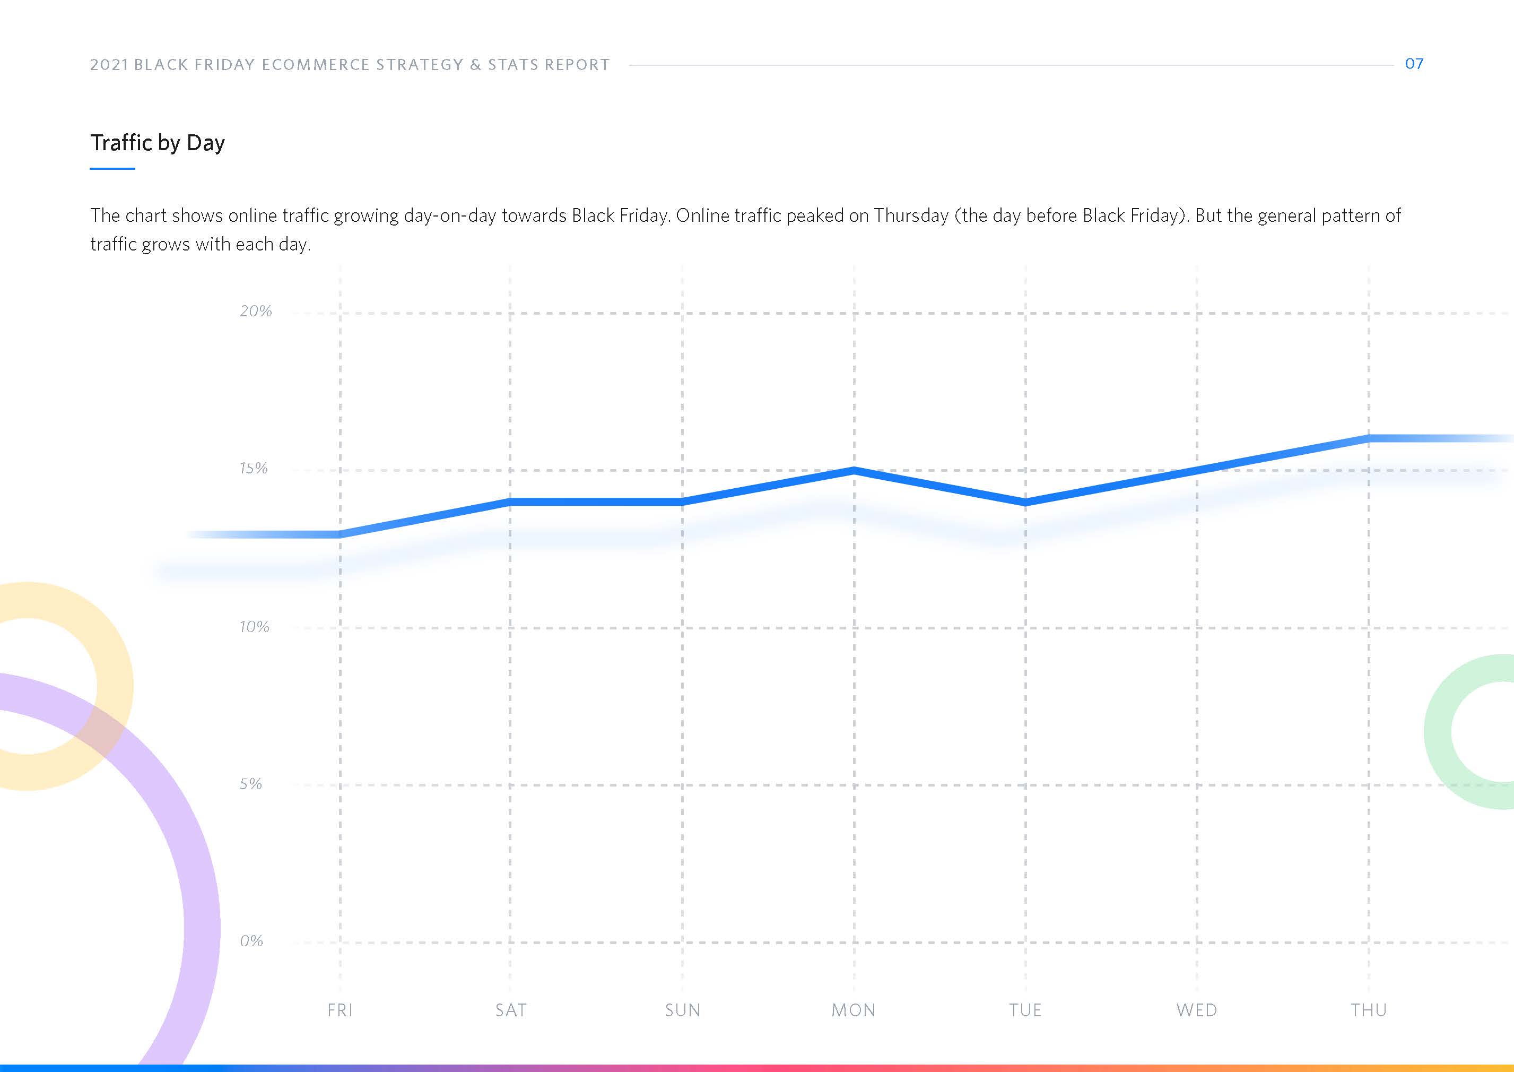Select the SAT x-axis label

511,1010
